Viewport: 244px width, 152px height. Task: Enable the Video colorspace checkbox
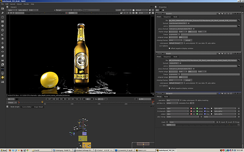pyautogui.click(x=181, y=100)
